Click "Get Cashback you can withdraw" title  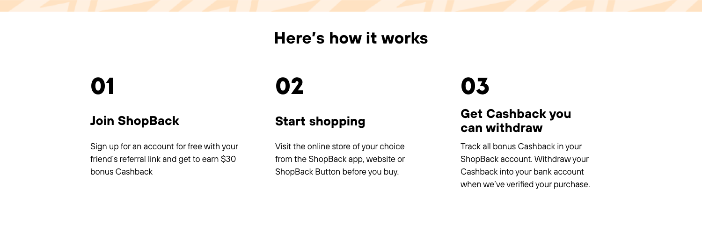click(516, 121)
